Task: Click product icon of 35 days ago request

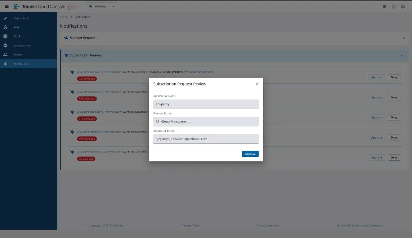Action: click(72, 152)
